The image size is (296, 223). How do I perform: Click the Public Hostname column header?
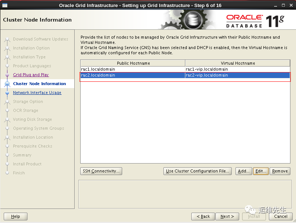click(133, 63)
